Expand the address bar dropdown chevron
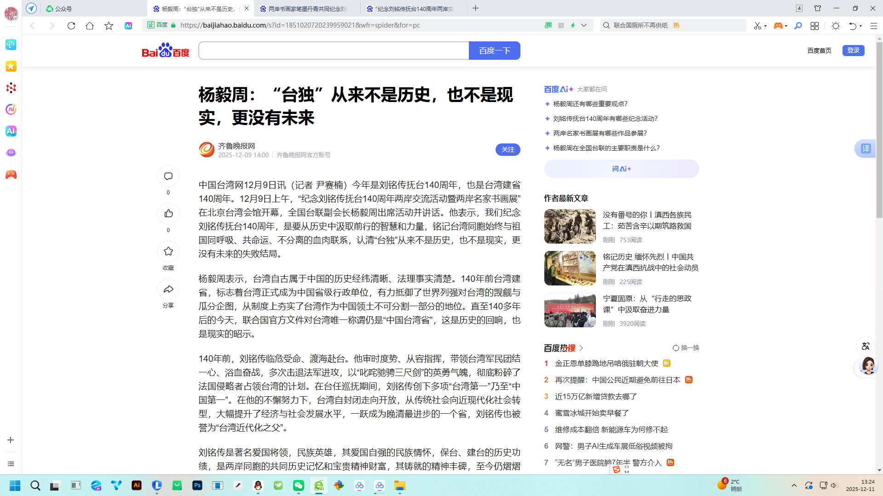 (584, 25)
